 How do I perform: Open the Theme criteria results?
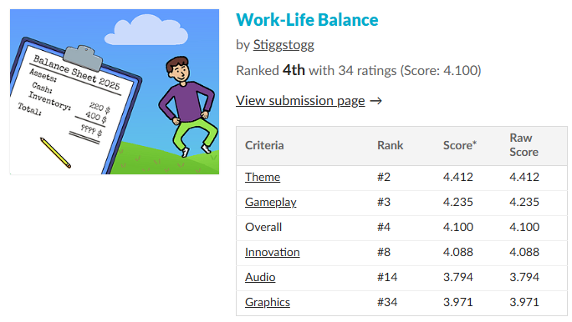263,177
